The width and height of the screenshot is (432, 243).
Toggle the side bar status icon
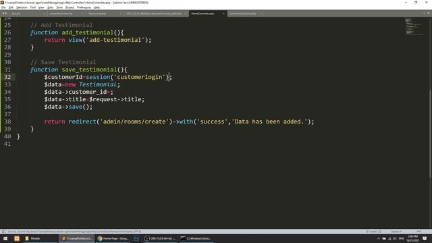pyautogui.click(x=3, y=232)
